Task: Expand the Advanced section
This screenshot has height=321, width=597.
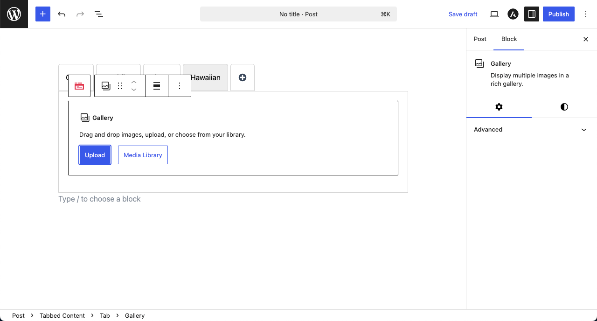Action: coord(531,129)
